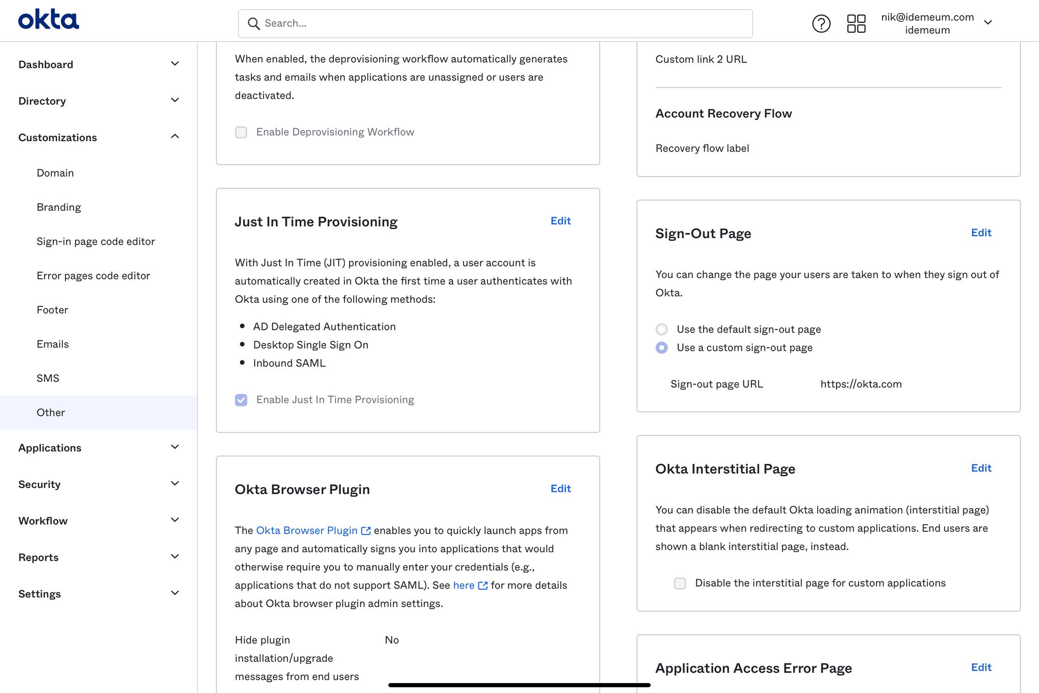Open Branding in Customizations
The height and width of the screenshot is (693, 1039).
(59, 207)
